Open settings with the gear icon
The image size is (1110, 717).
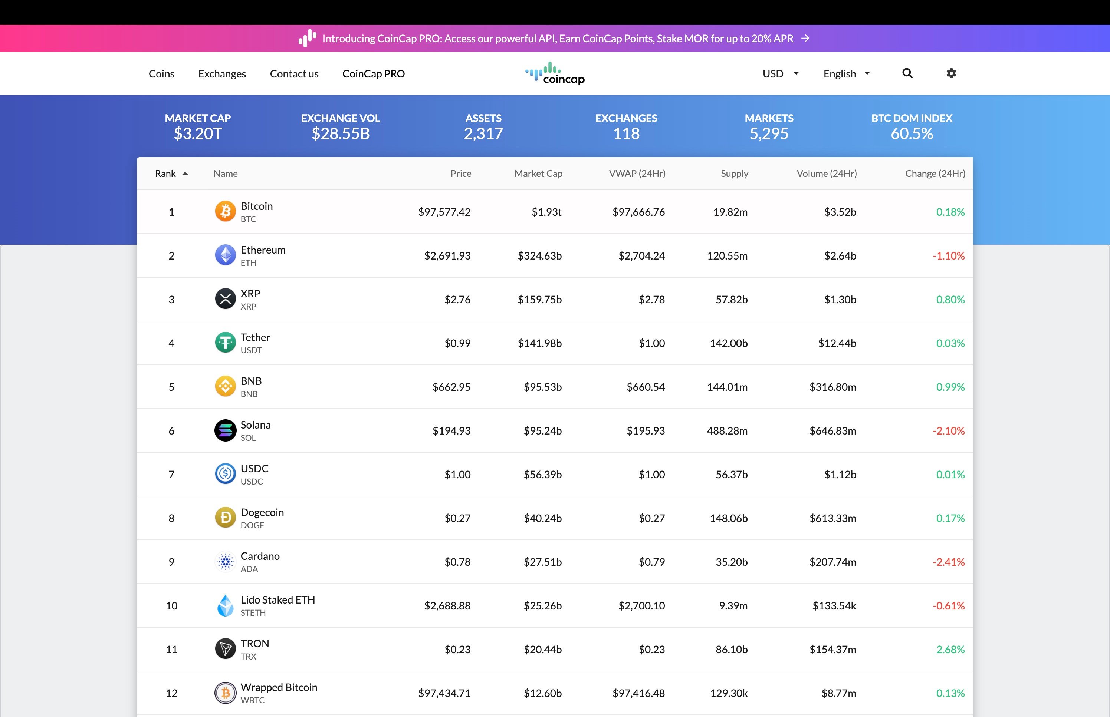pyautogui.click(x=951, y=73)
